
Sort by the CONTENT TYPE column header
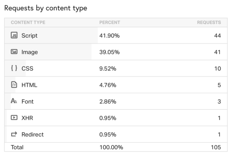point(28,22)
